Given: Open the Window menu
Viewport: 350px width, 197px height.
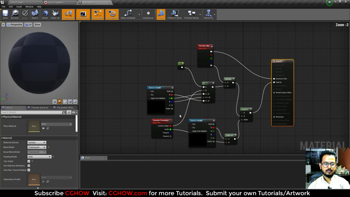Looking at the screenshot, I should click(29, 6).
